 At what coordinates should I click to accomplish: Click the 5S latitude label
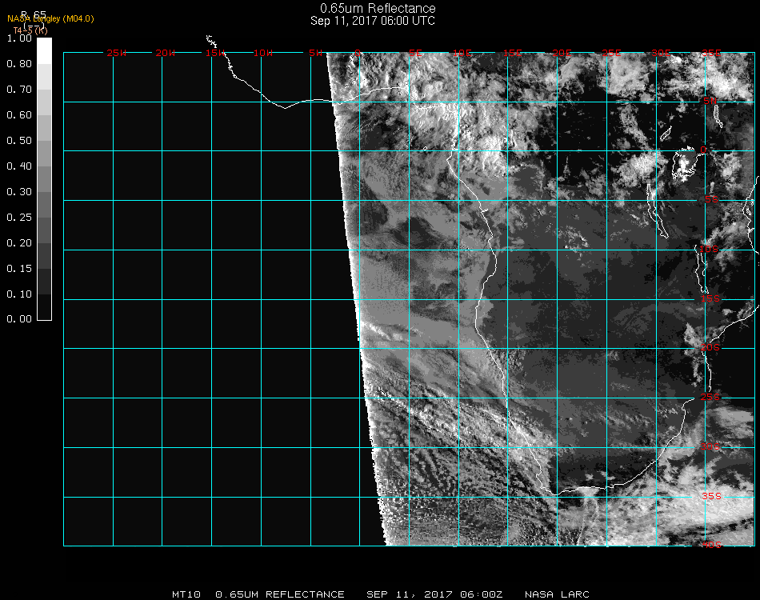[711, 200]
